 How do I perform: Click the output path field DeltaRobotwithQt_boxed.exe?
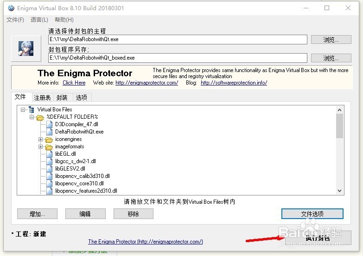(x=178, y=58)
